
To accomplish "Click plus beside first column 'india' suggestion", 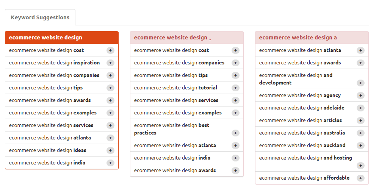I will (x=110, y=163).
